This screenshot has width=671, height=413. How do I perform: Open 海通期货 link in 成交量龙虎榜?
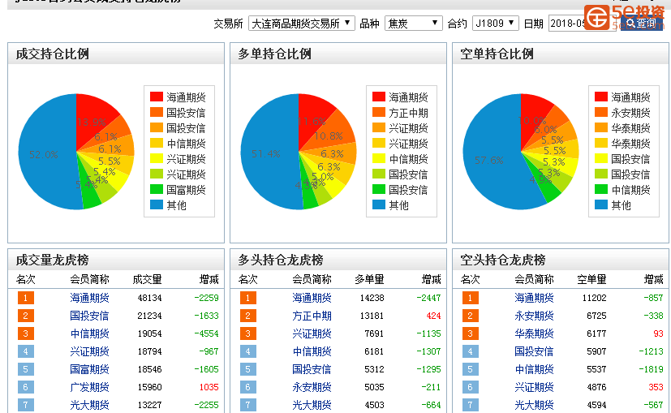(89, 298)
